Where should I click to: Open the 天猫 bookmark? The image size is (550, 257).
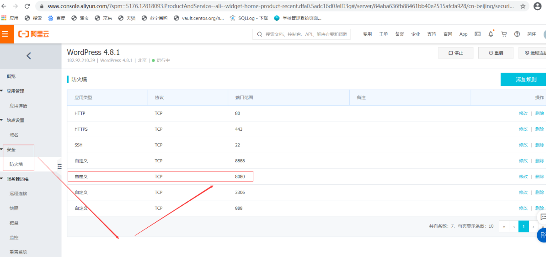click(127, 18)
